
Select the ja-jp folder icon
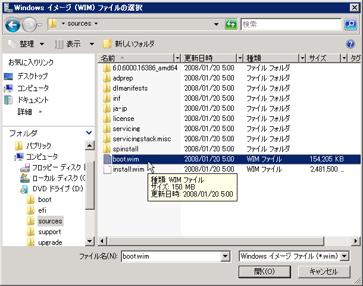[107, 108]
